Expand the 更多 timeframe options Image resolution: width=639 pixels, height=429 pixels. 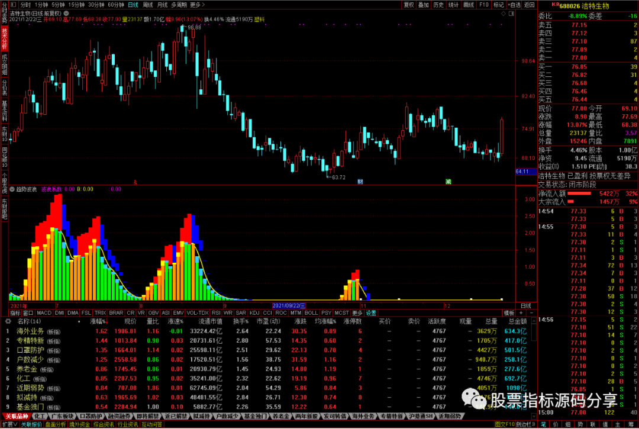click(197, 5)
